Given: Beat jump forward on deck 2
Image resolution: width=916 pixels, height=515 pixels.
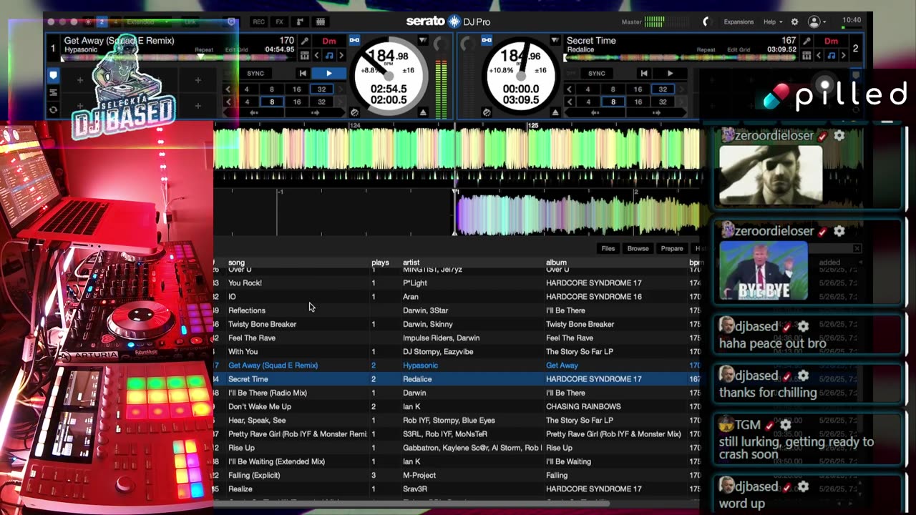Looking at the screenshot, I should tap(656, 113).
